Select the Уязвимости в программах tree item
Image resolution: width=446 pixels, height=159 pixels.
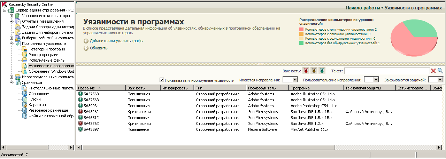tap(51, 66)
